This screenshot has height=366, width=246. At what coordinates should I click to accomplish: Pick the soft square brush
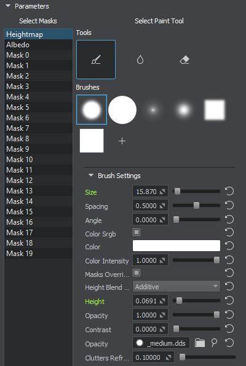click(215, 110)
